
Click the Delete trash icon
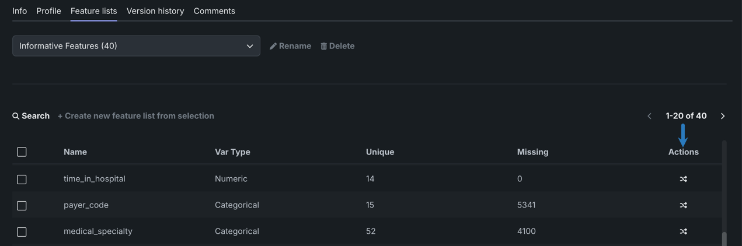click(324, 46)
